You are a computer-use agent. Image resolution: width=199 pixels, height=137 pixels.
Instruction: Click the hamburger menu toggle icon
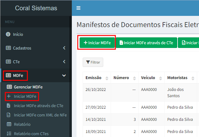78,8
